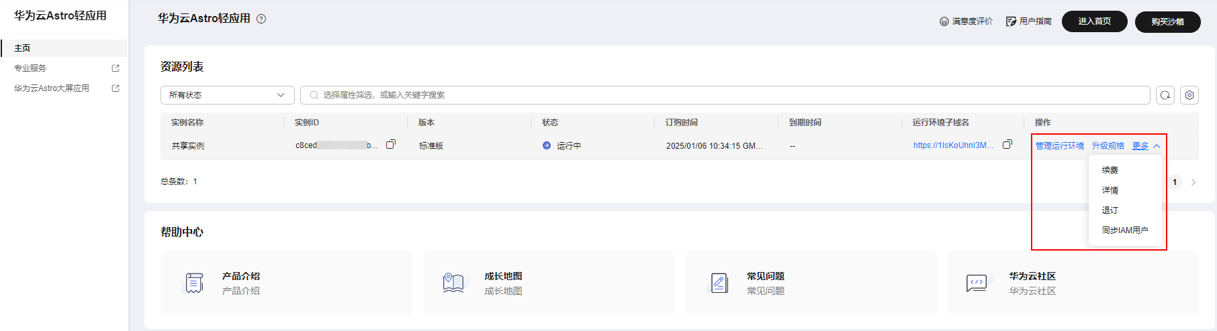The image size is (1217, 331).
Task: Open the table settings gear
Action: tap(1189, 95)
